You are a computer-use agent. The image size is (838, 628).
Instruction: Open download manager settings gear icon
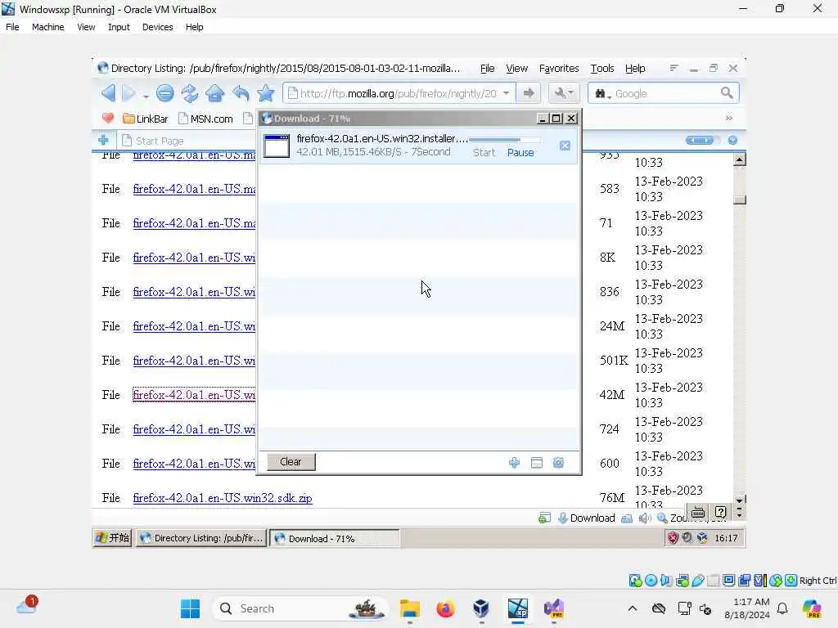558,463
